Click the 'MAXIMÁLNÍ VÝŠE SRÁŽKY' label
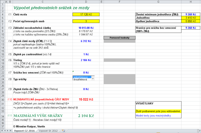The image size is (201, 133). coord(38,116)
